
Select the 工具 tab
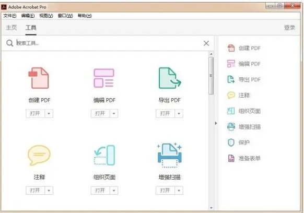pyautogui.click(x=31, y=28)
